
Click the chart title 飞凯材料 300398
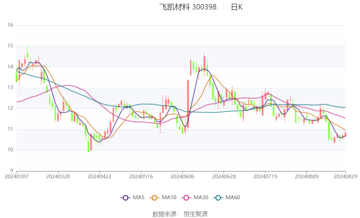tap(188, 7)
